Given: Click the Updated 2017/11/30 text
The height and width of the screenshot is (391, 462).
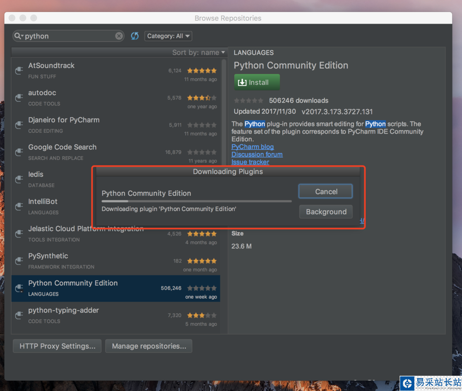Looking at the screenshot, I should point(265,112).
